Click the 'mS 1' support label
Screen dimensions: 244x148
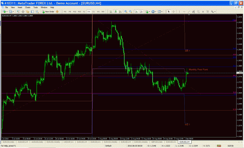point(187,124)
